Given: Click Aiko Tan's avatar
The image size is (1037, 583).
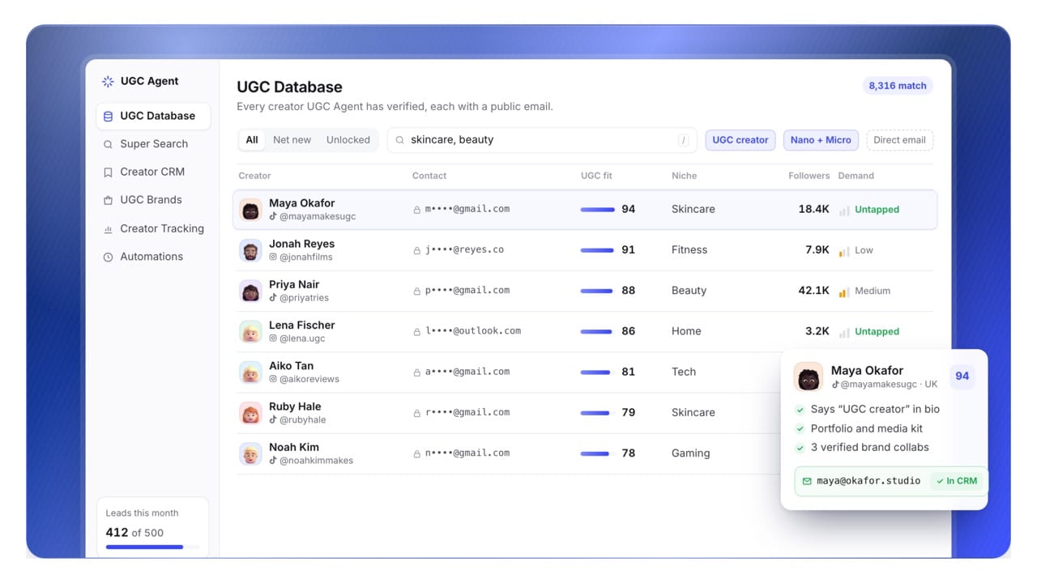Looking at the screenshot, I should [x=251, y=372].
